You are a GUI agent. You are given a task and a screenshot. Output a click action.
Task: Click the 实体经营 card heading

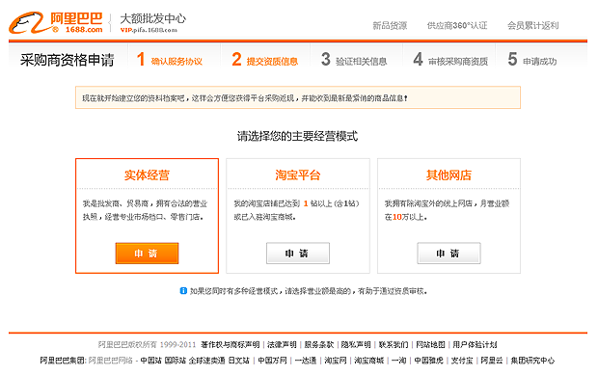[147, 175]
